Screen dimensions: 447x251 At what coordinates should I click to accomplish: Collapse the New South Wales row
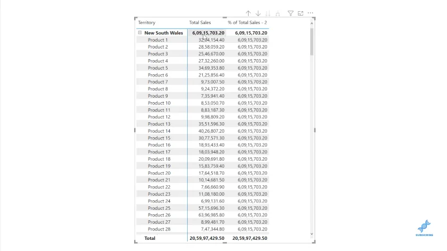140,33
